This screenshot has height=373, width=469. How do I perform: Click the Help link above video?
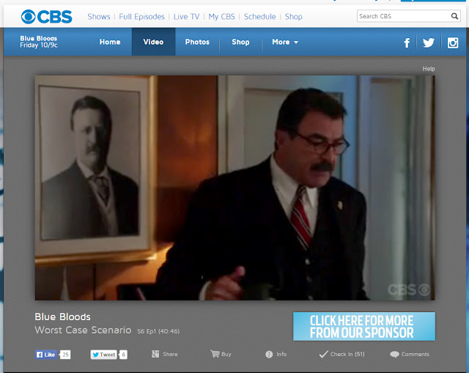(428, 69)
